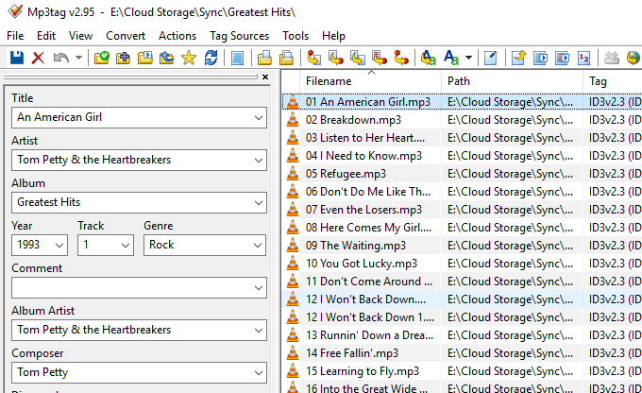Select file 04 I Need to Know.mp3
Image resolution: width=642 pixels, height=393 pixels.
363,156
